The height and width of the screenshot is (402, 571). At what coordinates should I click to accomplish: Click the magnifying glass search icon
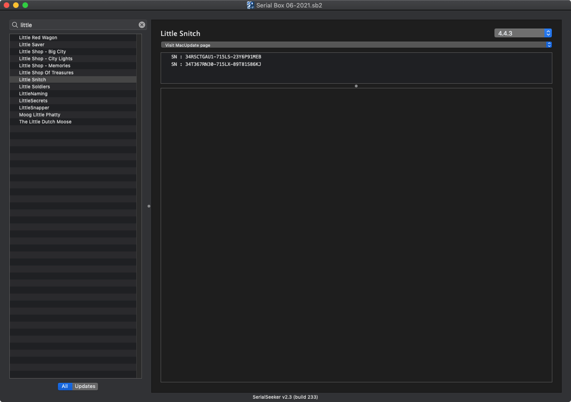15,25
